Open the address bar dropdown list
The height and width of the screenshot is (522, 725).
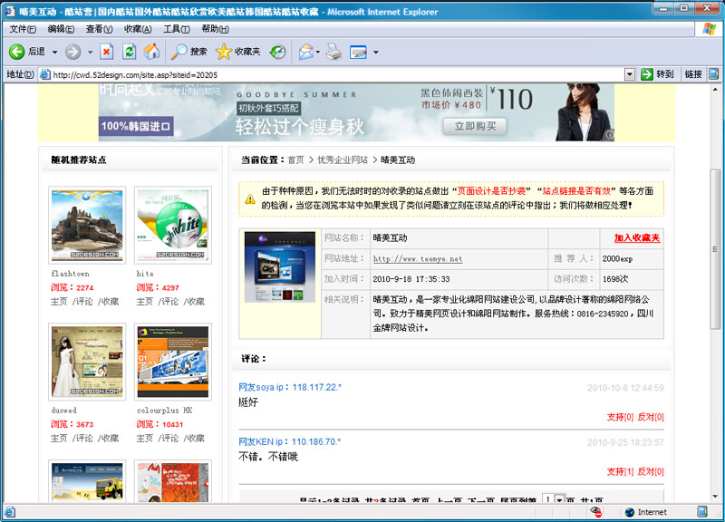click(x=629, y=74)
